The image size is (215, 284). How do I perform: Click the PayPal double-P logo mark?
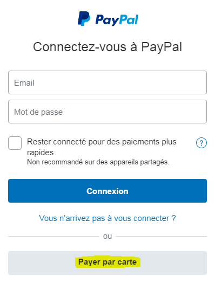(84, 18)
